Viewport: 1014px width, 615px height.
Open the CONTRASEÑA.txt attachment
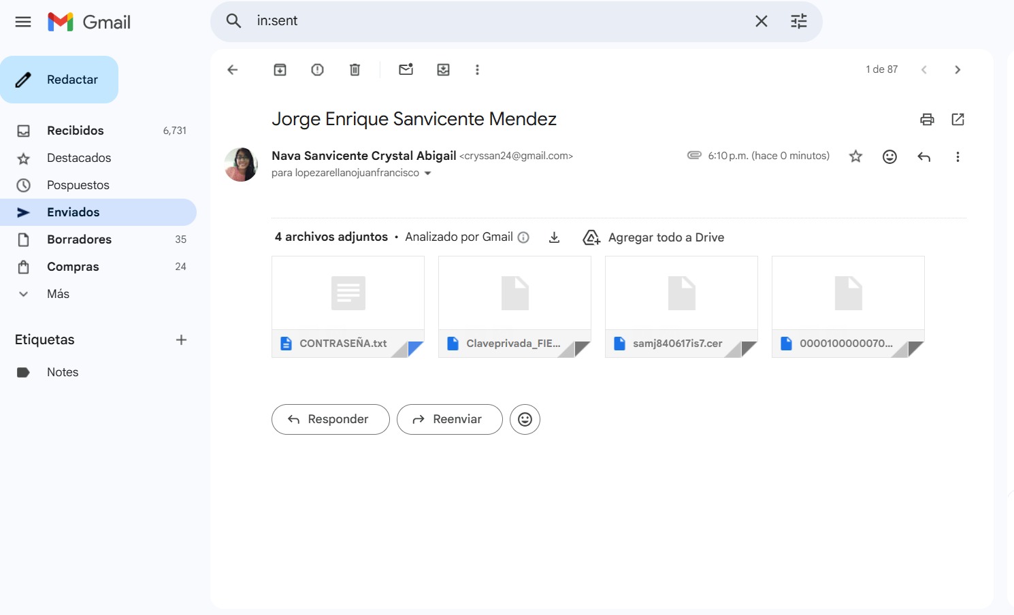pyautogui.click(x=348, y=306)
